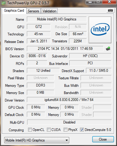The image size is (117, 146).
Task: Click the Driver Version label
Action: 15,100
